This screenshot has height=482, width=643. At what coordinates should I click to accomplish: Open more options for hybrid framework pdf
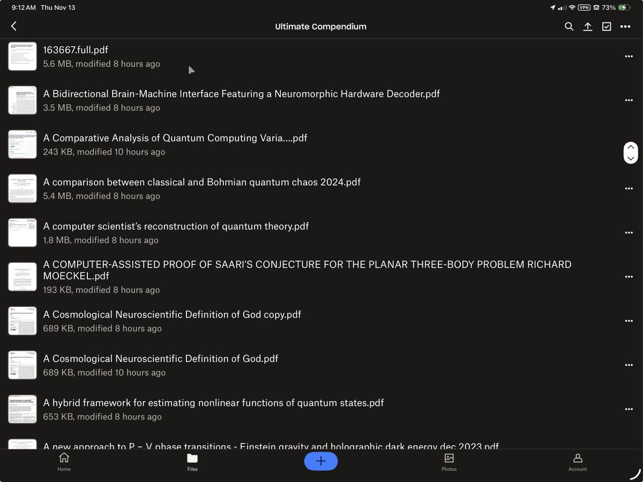click(x=629, y=409)
